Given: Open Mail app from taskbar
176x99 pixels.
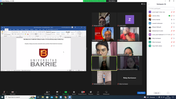Looking at the screenshot, I should [52, 97].
